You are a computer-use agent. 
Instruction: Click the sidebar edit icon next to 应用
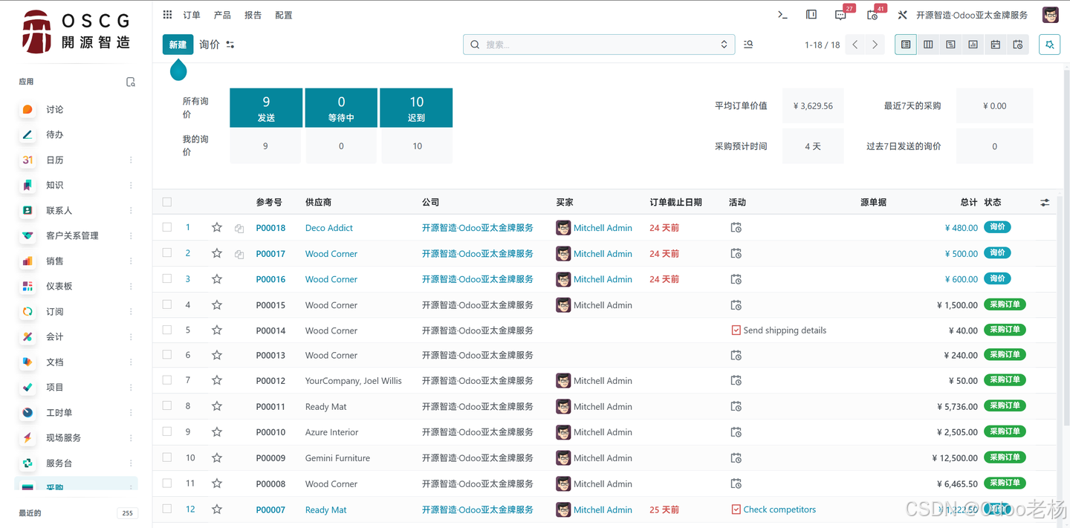click(x=131, y=82)
